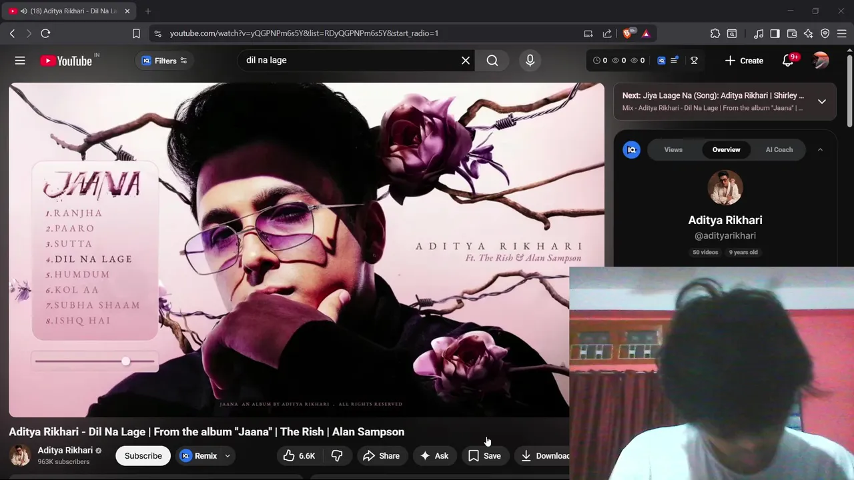Click the Ask AI button

[x=434, y=456]
